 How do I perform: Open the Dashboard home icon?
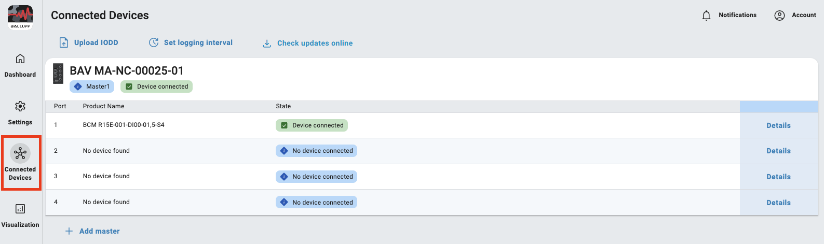click(20, 59)
